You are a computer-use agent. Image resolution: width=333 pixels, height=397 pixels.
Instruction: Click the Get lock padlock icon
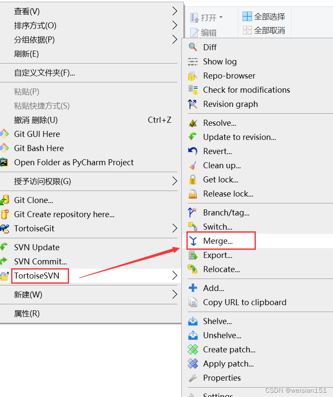point(193,179)
